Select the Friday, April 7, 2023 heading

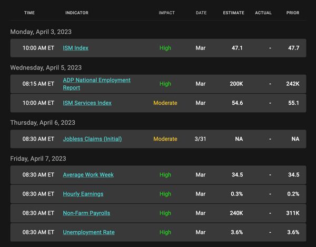(38, 159)
